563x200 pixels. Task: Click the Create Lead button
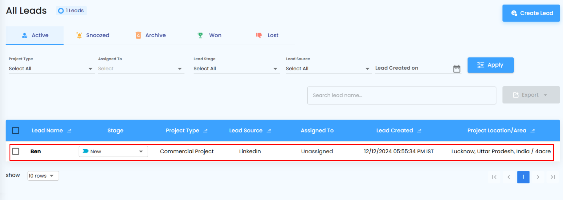click(531, 13)
